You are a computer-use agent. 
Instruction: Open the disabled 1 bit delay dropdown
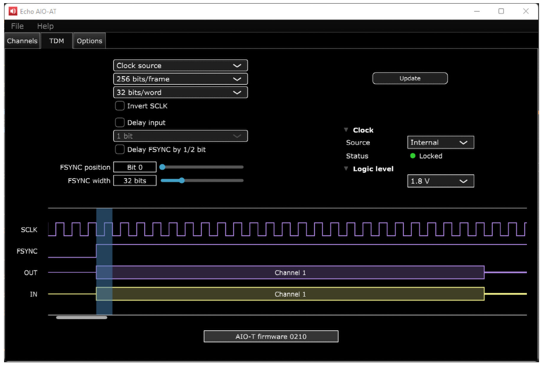[x=180, y=136]
